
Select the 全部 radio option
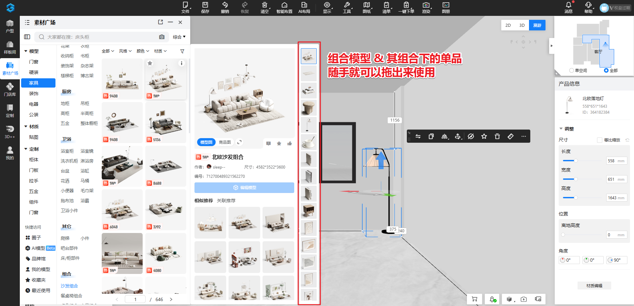point(606,70)
